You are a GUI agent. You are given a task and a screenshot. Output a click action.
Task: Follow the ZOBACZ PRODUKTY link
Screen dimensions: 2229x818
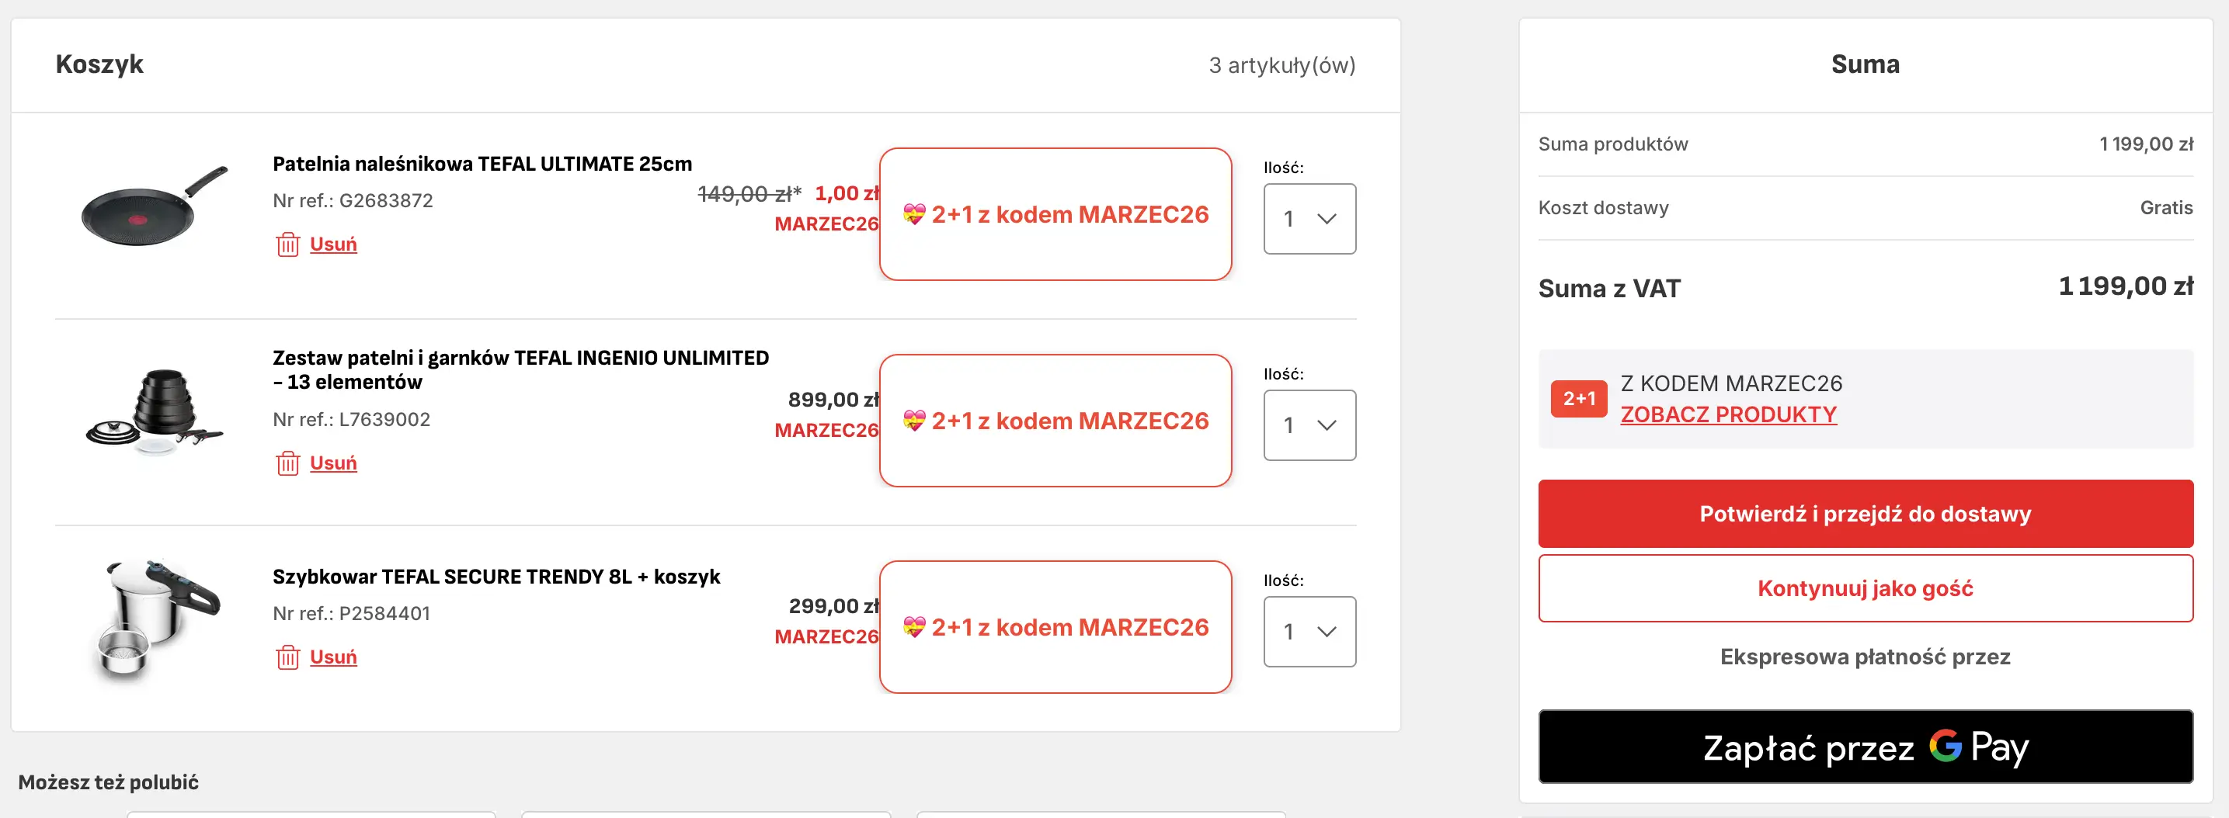tap(1728, 415)
